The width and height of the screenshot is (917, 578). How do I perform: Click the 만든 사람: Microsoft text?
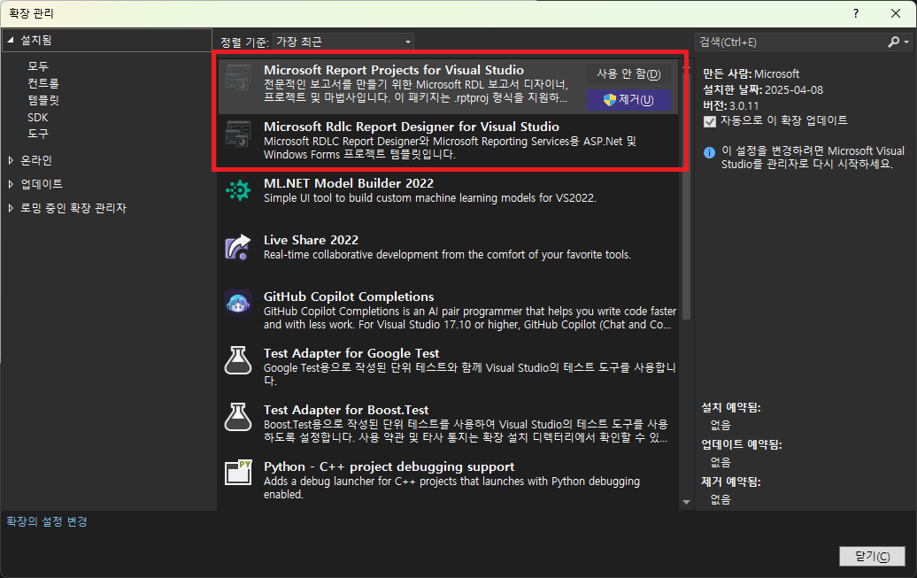tap(751, 73)
